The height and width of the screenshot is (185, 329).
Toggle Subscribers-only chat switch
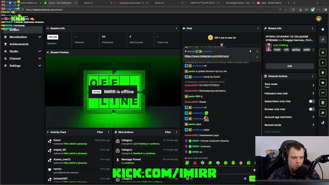pyautogui.click(x=312, y=101)
